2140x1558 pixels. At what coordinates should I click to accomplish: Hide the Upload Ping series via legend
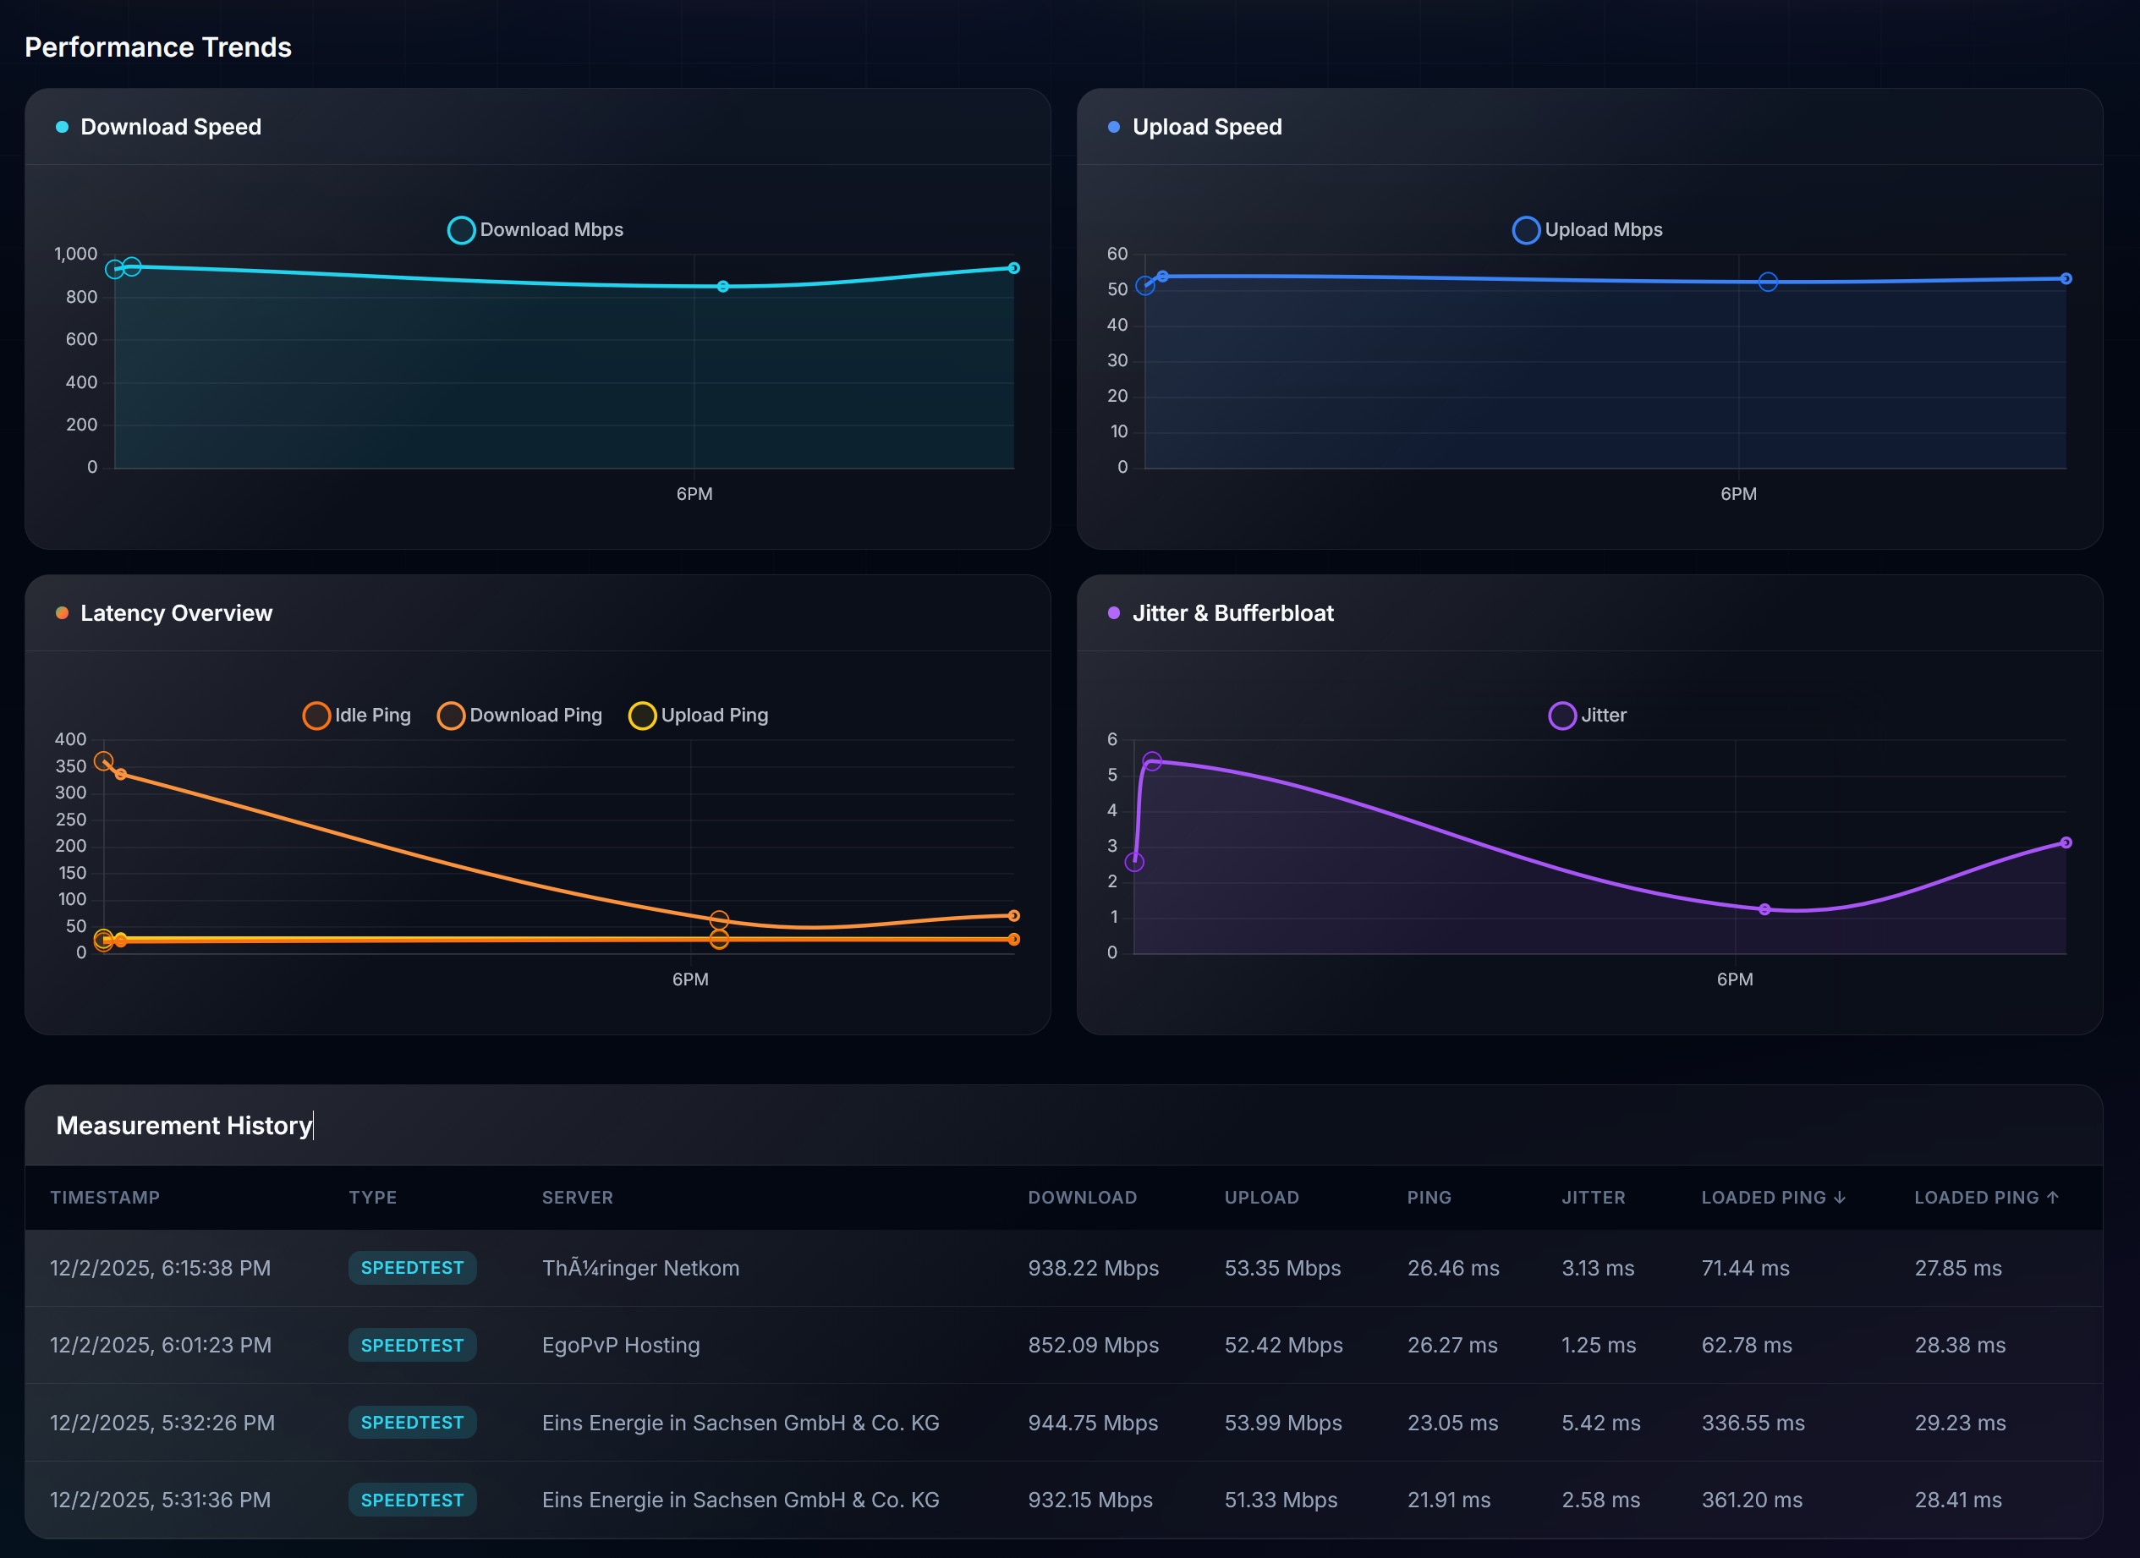(698, 716)
